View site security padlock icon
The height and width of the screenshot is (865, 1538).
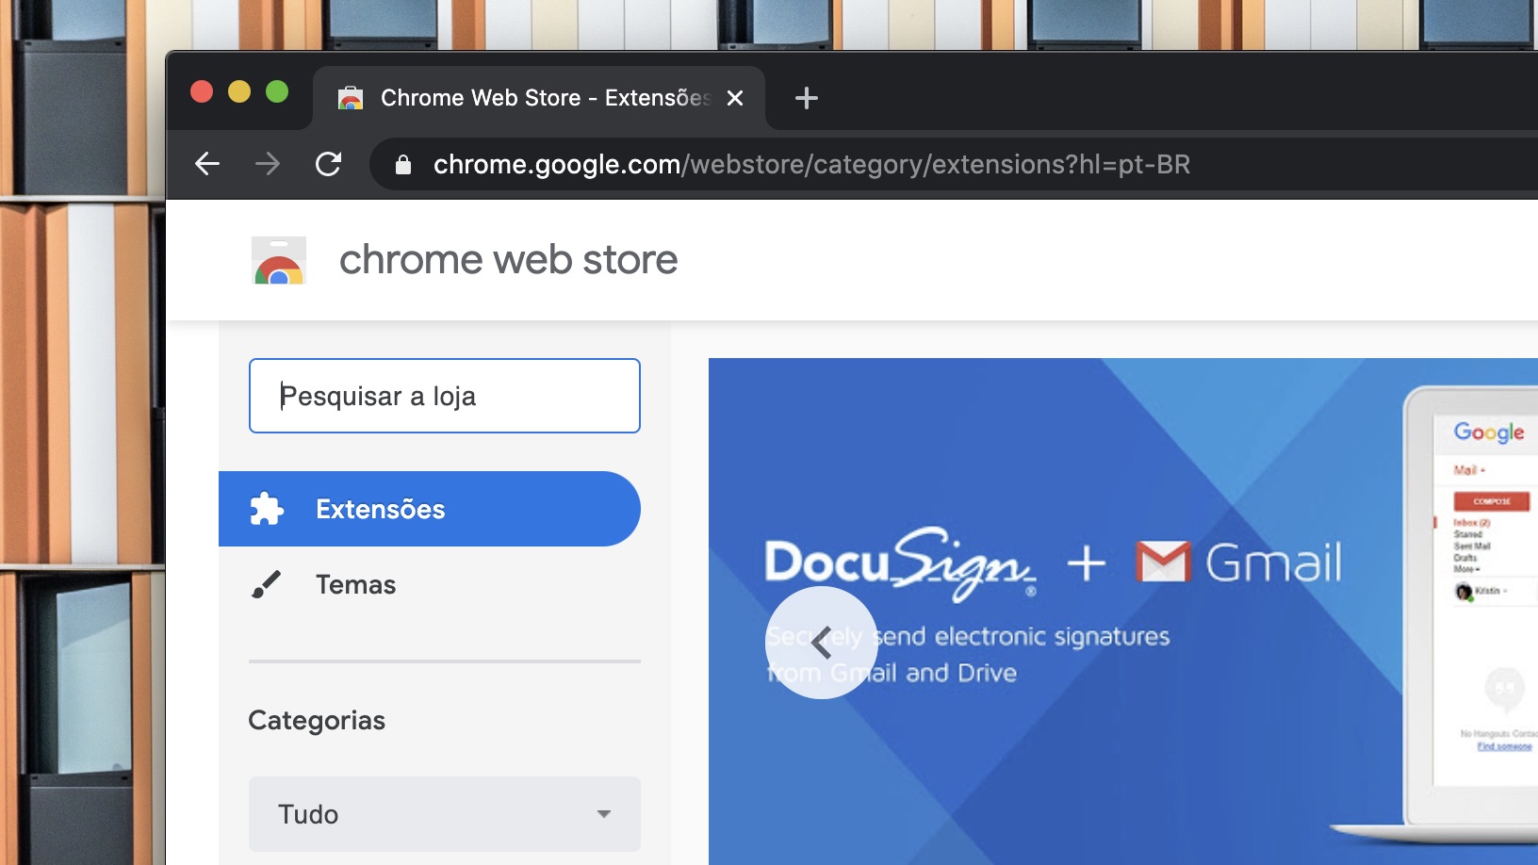[403, 165]
